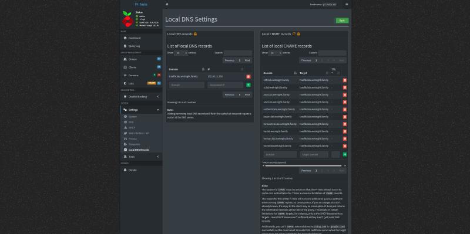The width and height of the screenshot is (470, 234).
Task: Click Previous above the CNAME records table
Action: (x=306, y=60)
